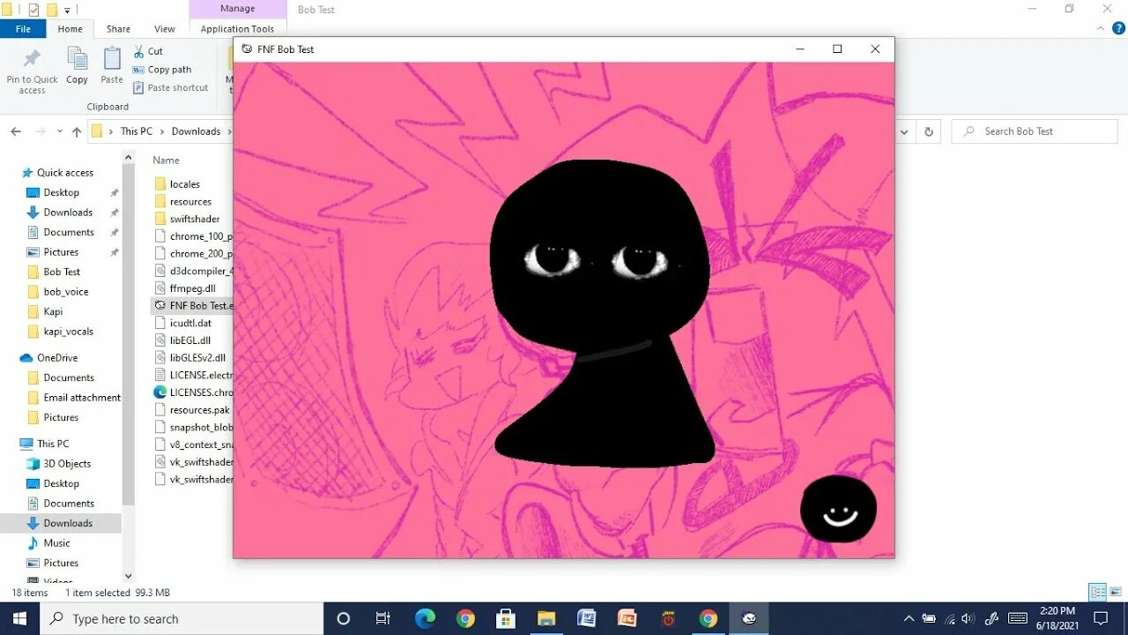Screen dimensions: 1128x635
Task: Click the Cut scissors command
Action: tap(148, 51)
